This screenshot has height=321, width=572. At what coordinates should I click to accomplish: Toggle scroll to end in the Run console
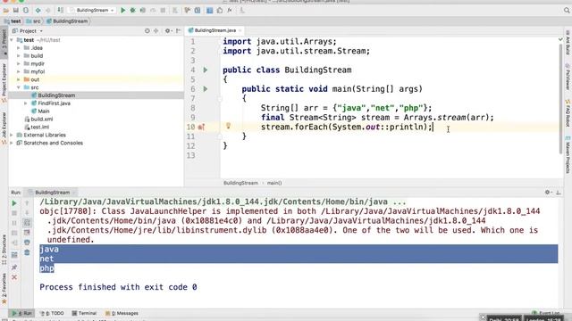[27, 233]
